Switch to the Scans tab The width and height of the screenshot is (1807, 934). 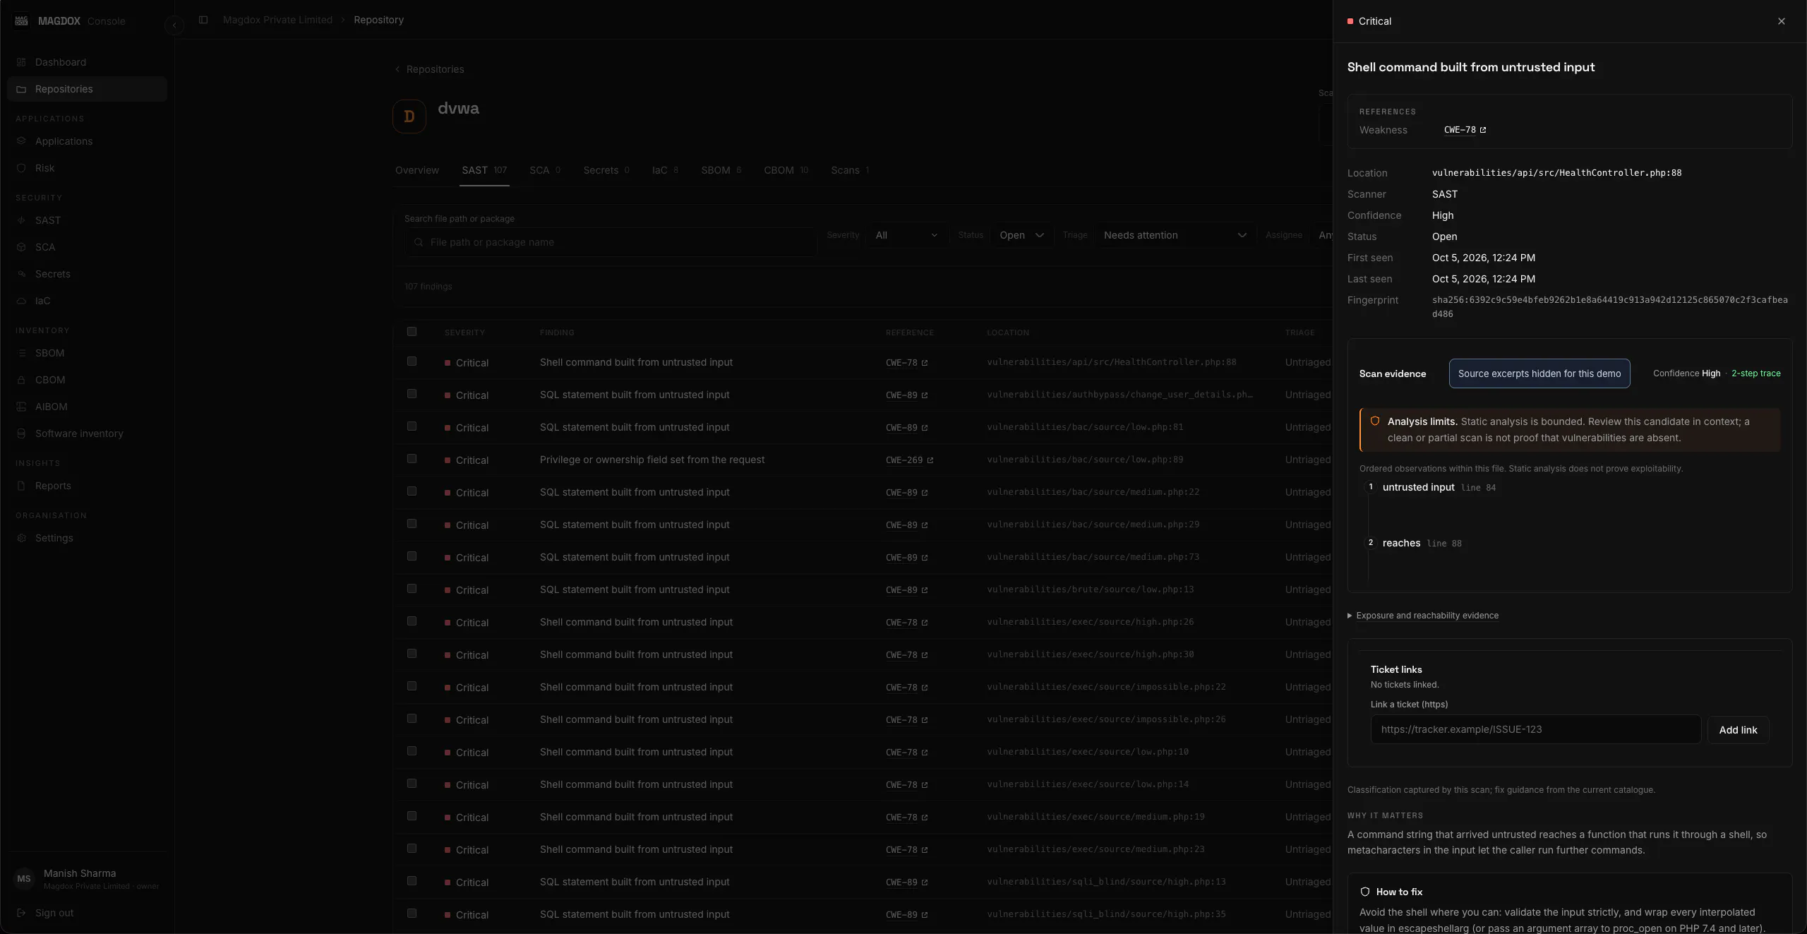850,170
